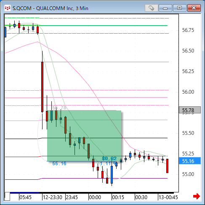Click the 13-00:45 time axis label
The height and width of the screenshot is (205, 205).
click(168, 197)
